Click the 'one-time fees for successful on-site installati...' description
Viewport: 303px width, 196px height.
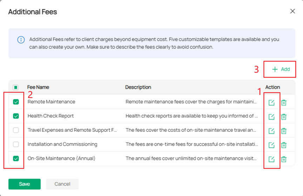tap(192, 144)
